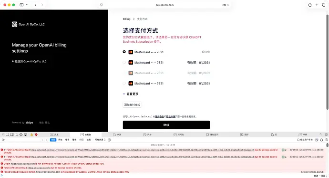Viewport: 329px width, 178px height.
Task: Open the sidebar dropdown chevron in Safari toolbar
Action: 27,5
